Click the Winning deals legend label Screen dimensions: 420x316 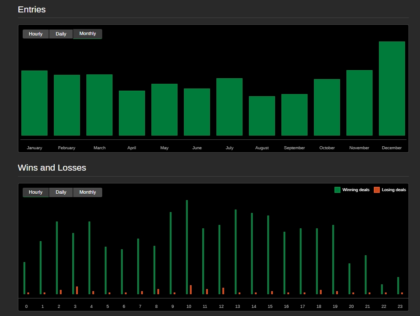tap(356, 190)
